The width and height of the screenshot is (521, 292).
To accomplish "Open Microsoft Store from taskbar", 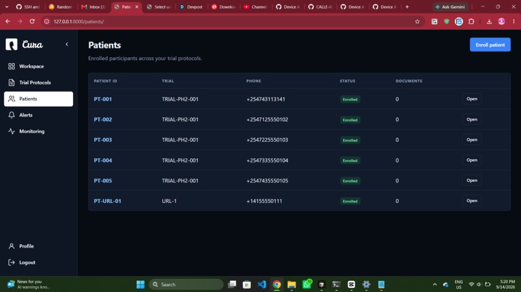I will 246,284.
